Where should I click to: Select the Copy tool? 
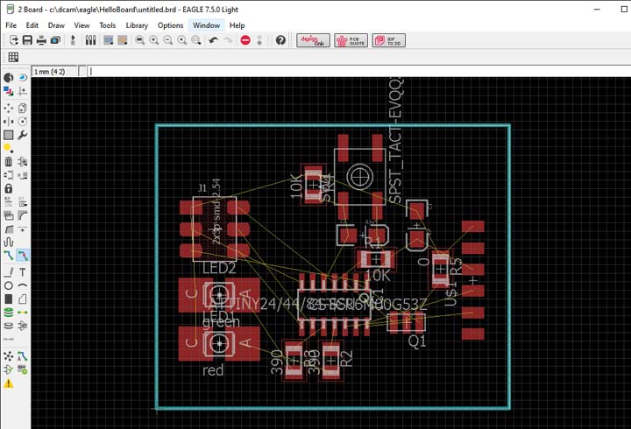click(x=23, y=108)
